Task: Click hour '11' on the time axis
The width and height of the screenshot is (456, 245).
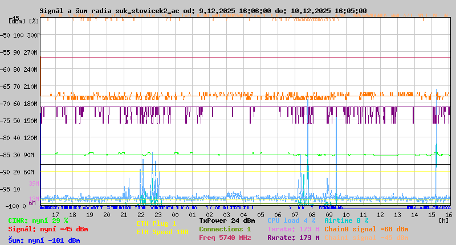Action: [x=363, y=215]
